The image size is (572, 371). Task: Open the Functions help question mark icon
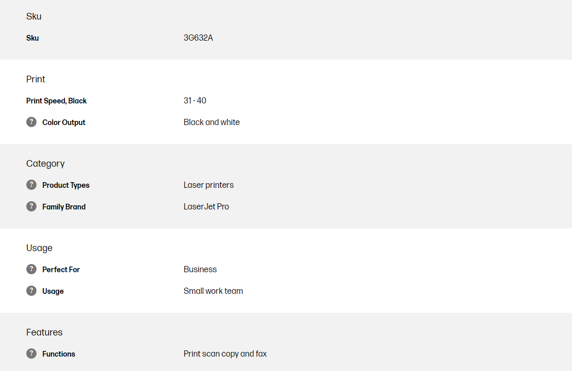(31, 354)
